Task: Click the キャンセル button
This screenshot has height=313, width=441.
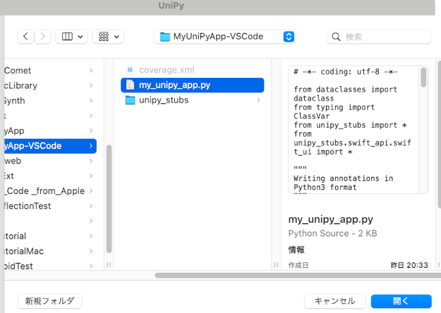Action: (x=334, y=301)
